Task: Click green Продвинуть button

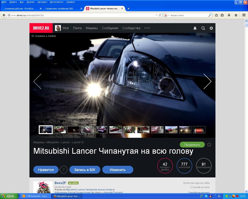Action: [x=192, y=145]
